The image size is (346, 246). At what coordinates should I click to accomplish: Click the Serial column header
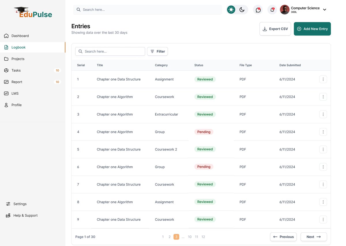pyautogui.click(x=81, y=65)
